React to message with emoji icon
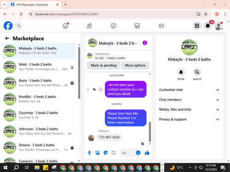The image size is (230, 172). 101,89
